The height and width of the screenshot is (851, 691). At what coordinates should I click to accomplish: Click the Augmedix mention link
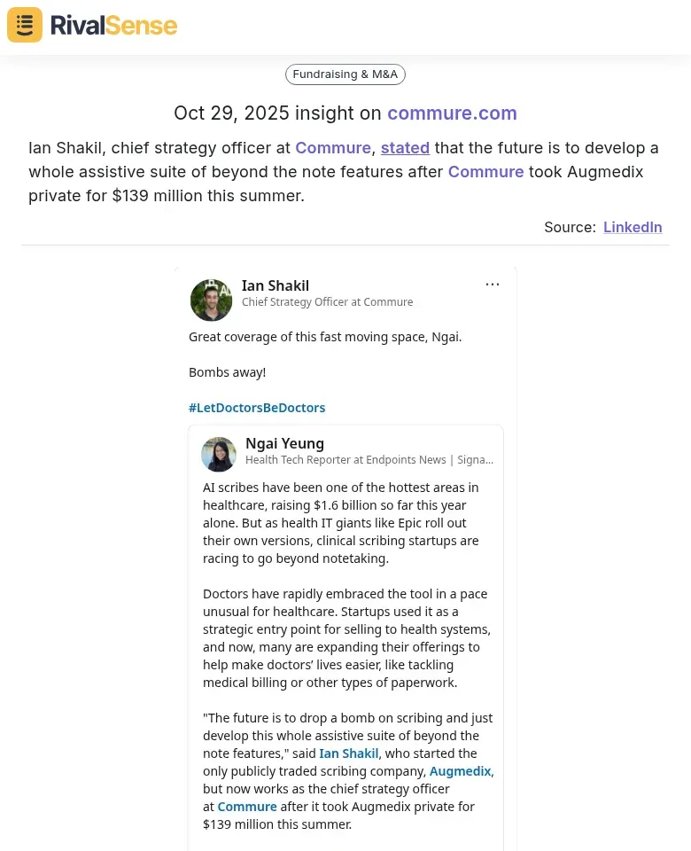point(460,771)
